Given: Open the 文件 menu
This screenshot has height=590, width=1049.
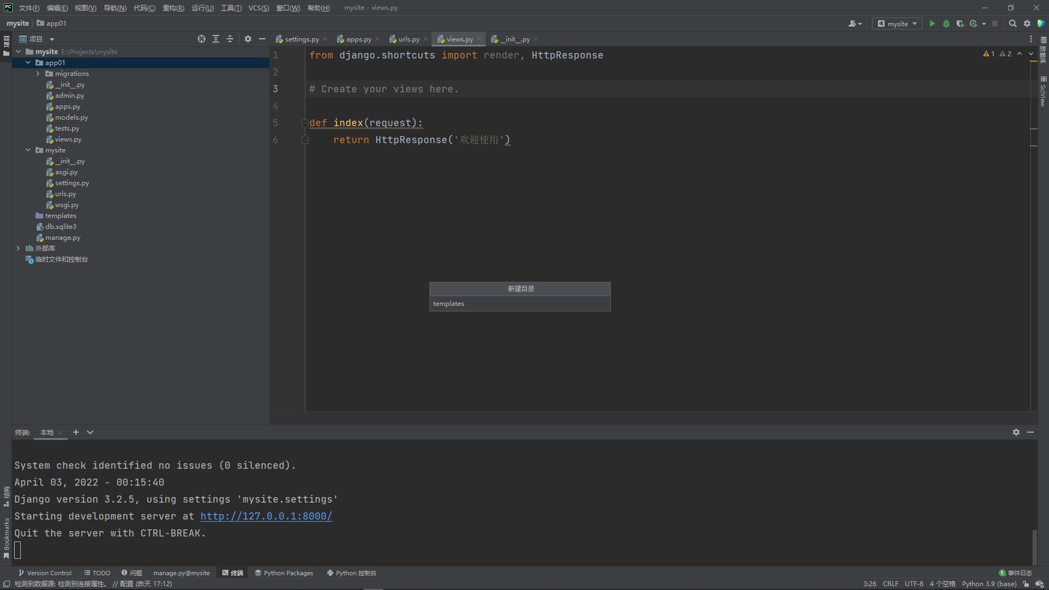Looking at the screenshot, I should click(29, 8).
